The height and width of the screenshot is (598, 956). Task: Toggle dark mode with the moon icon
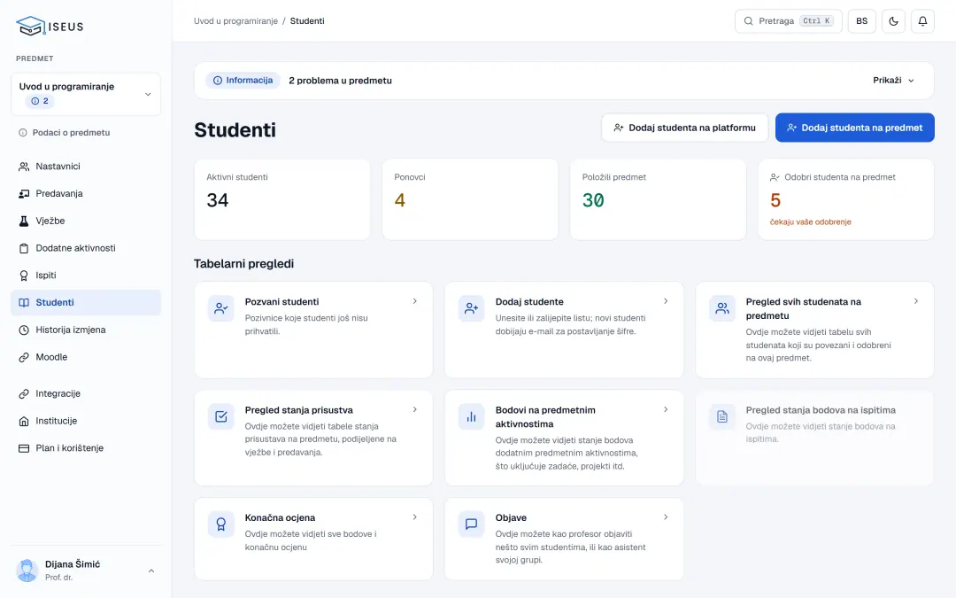(x=893, y=21)
